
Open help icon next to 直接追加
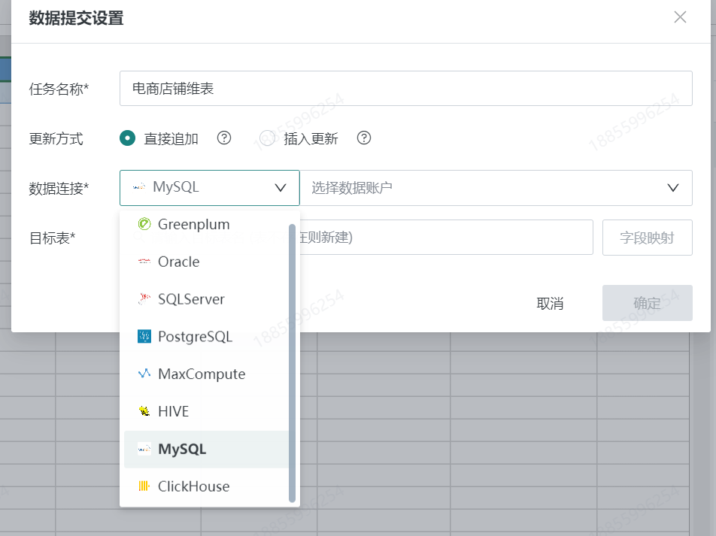click(x=224, y=138)
